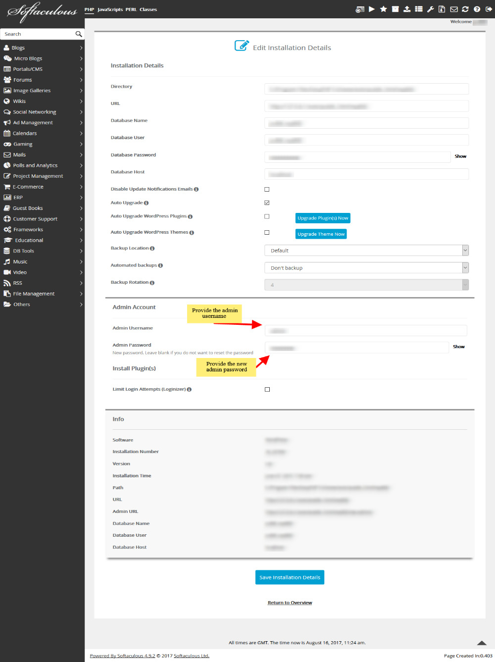
Task: Click the installations box icon
Action: (395, 9)
